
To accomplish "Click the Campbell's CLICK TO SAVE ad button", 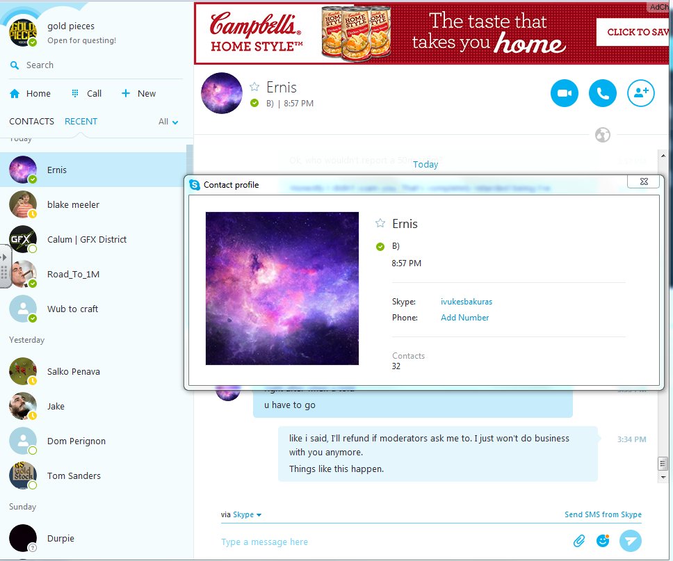I will click(x=634, y=32).
